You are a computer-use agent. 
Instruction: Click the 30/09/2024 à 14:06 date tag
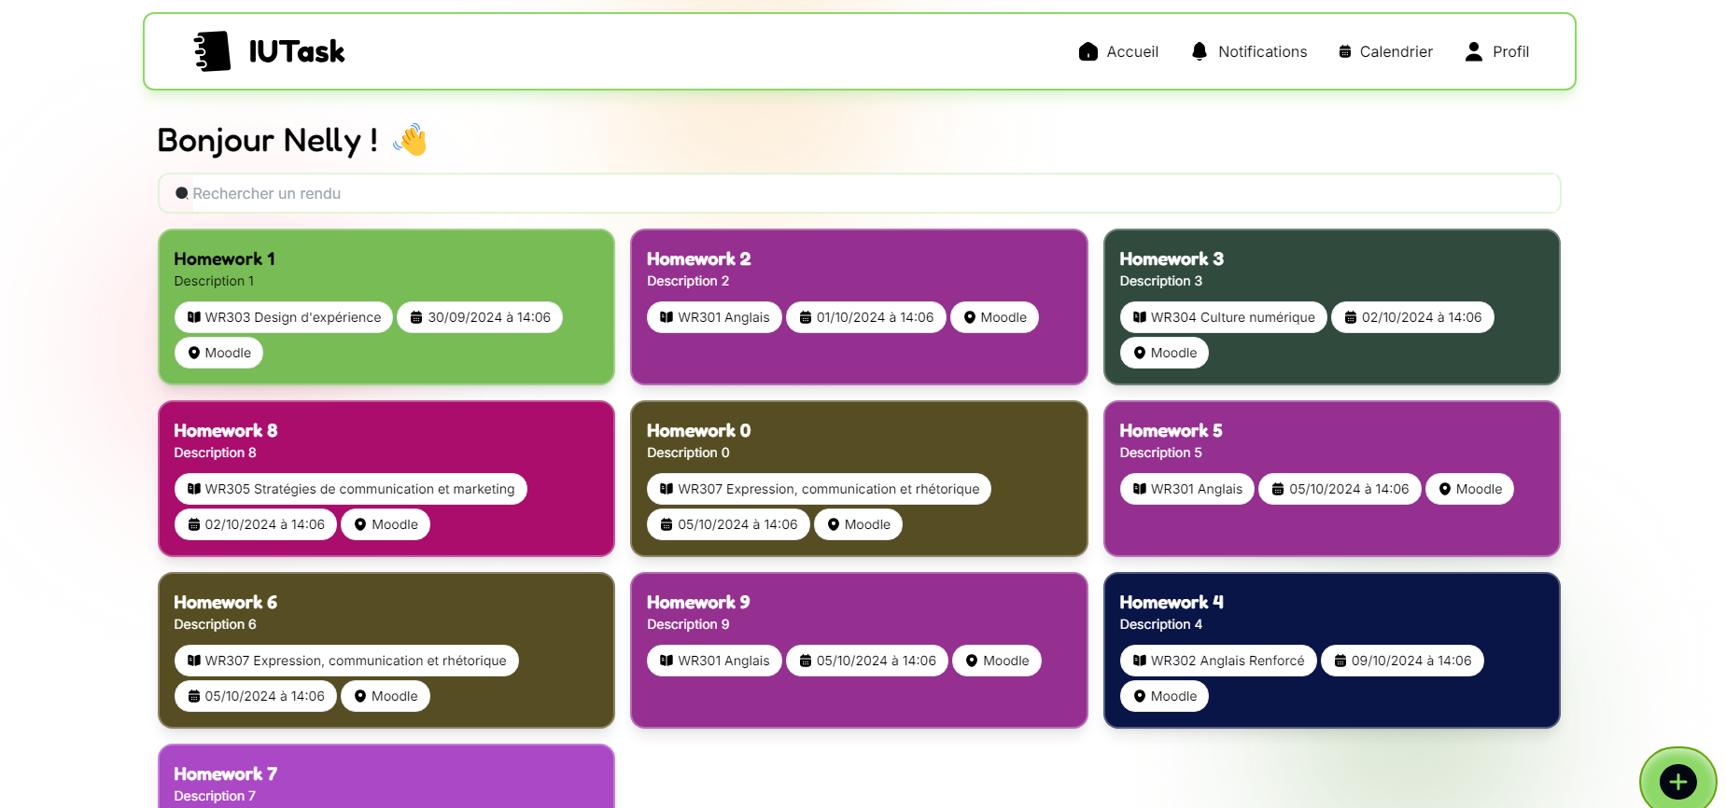click(x=480, y=317)
